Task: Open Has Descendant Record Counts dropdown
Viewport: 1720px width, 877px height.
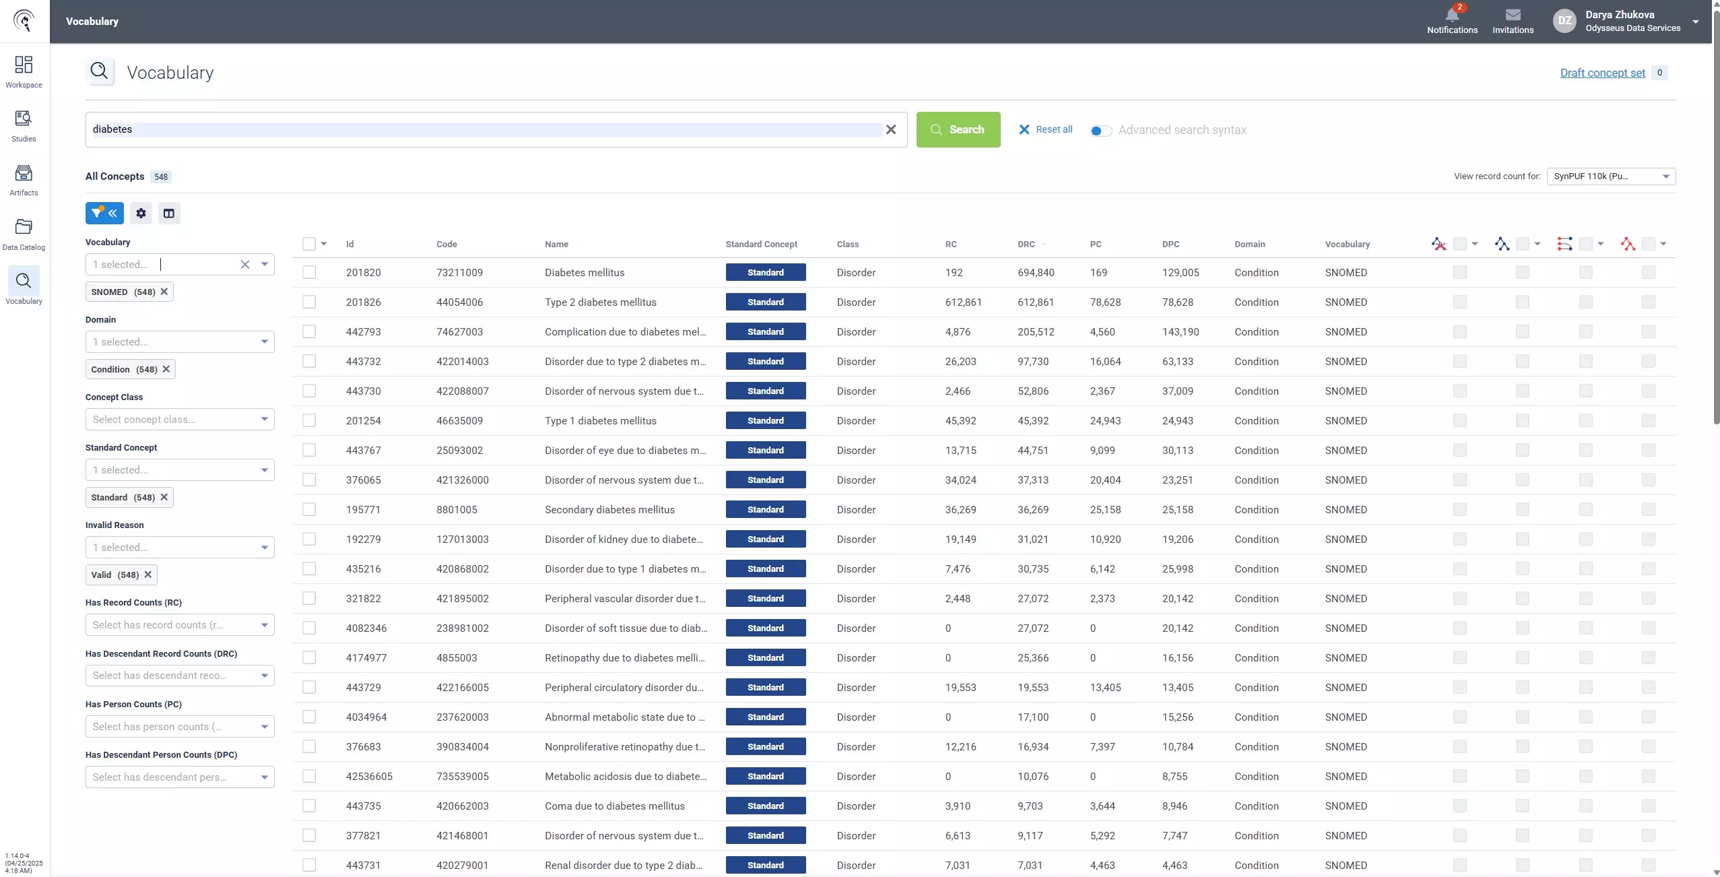Action: pos(180,675)
